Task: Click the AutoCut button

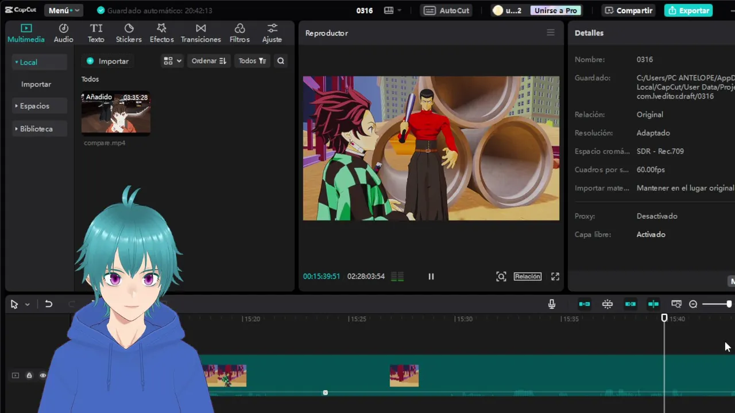Action: click(x=446, y=10)
